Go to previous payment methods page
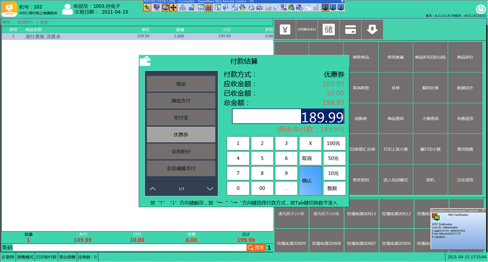 pyautogui.click(x=153, y=189)
